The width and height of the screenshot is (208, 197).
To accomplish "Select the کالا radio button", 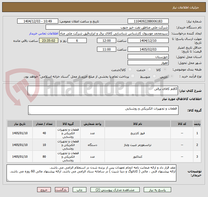I will click(x=165, y=69).
